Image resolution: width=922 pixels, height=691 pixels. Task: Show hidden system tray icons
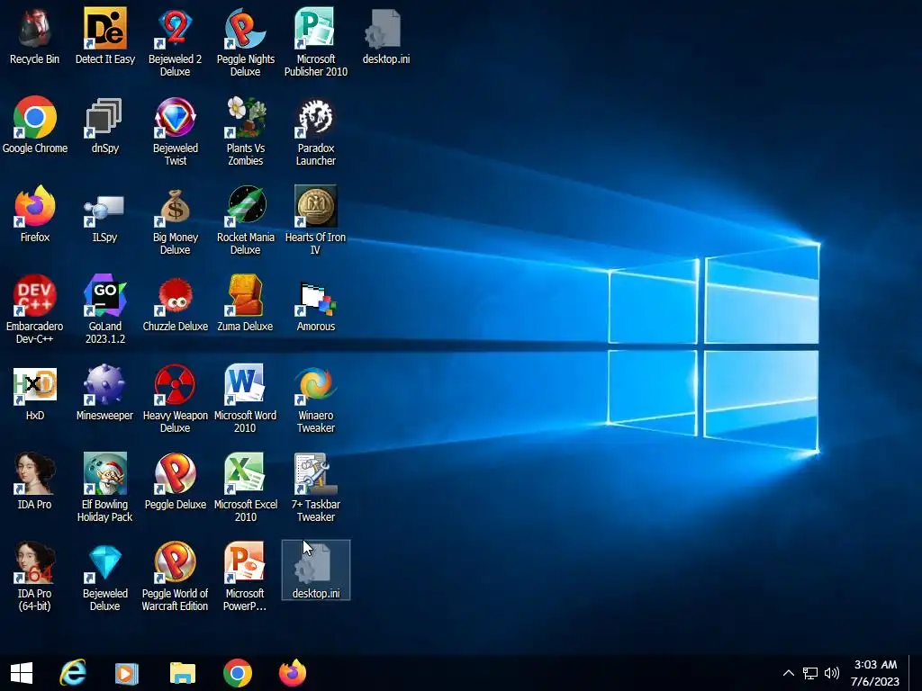click(x=789, y=673)
